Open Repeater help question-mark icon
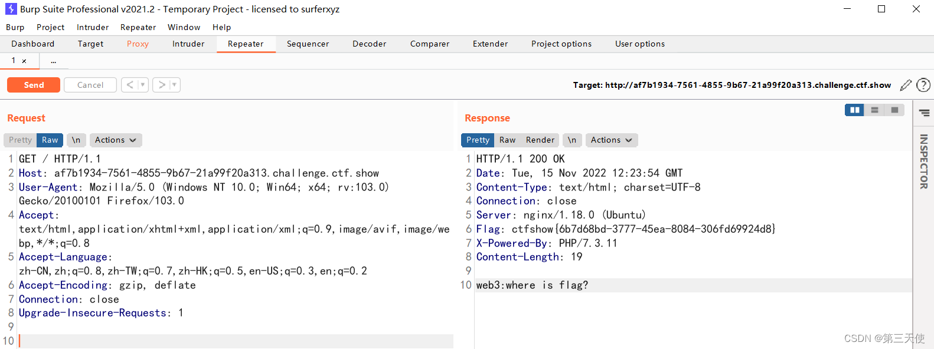Viewport: 934px width, 349px height. coord(923,85)
